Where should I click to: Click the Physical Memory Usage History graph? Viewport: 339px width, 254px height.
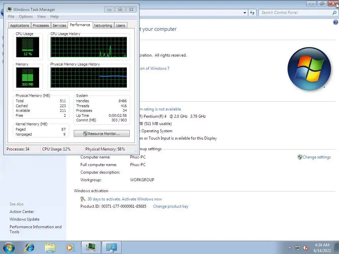tap(89, 77)
